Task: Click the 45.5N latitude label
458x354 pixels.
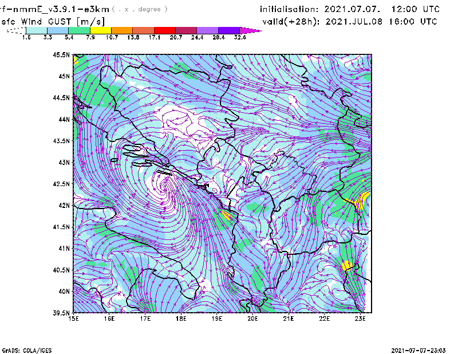Action: [61, 54]
